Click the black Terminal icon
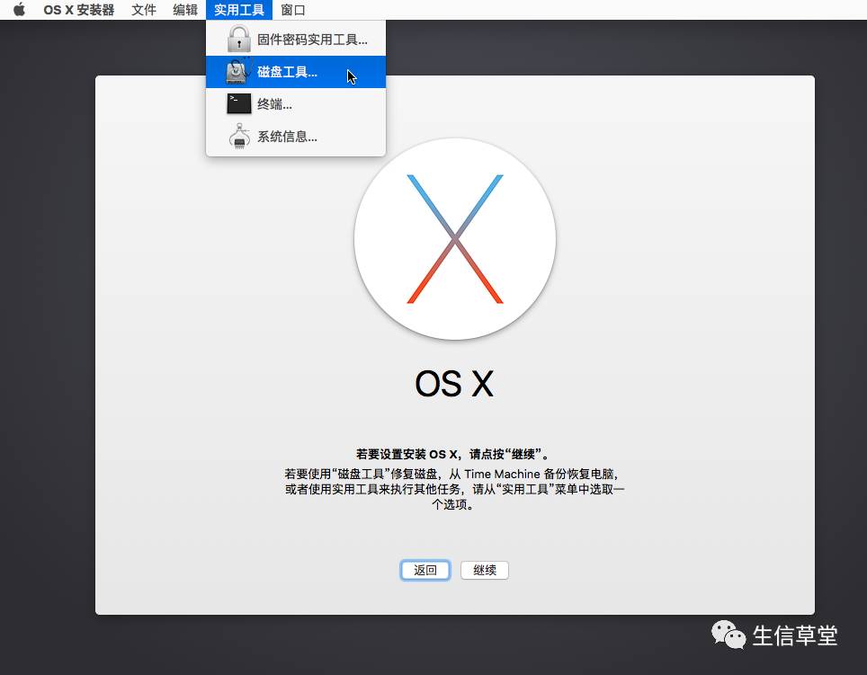867x675 pixels. (x=239, y=104)
